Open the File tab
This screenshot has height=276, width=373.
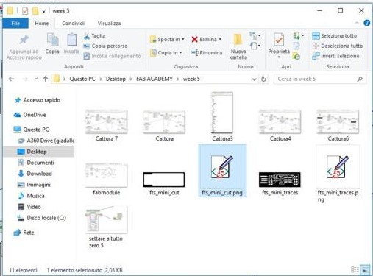[15, 24]
